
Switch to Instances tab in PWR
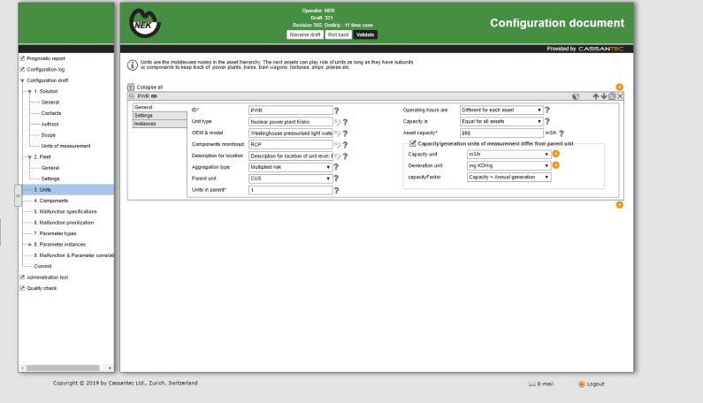click(159, 124)
